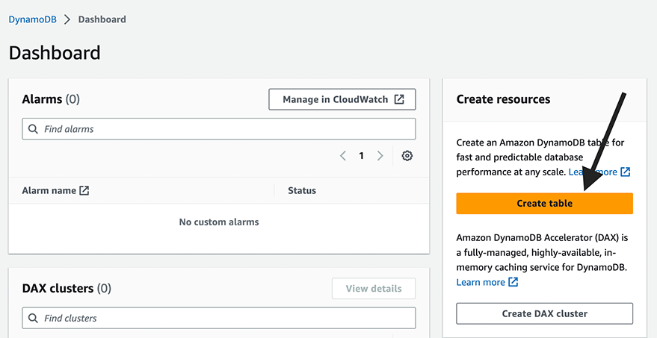Viewport: 657px width, 338px height.
Task: Focus the Find alarms search field
Action: point(219,129)
